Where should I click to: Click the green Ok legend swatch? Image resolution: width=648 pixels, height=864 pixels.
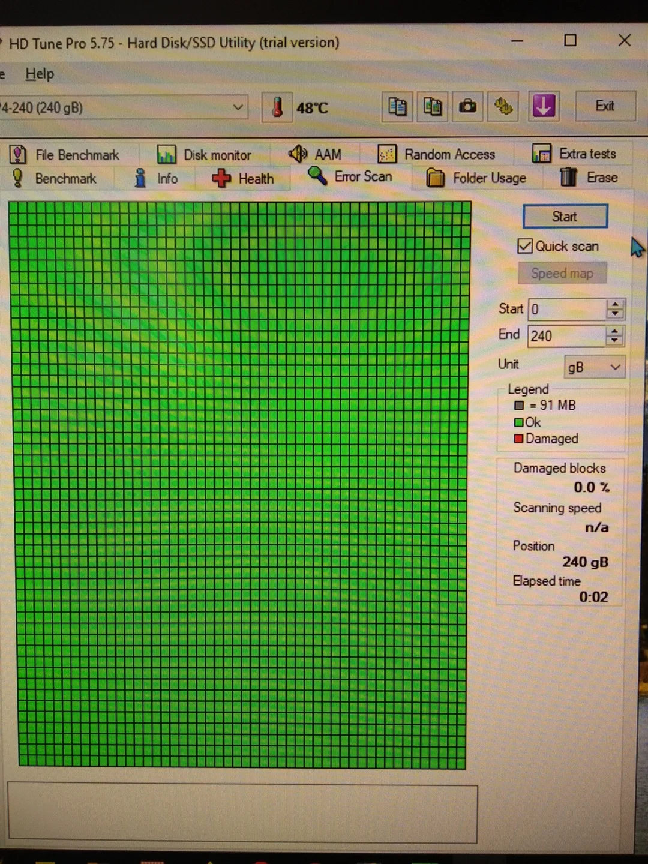pyautogui.click(x=518, y=422)
